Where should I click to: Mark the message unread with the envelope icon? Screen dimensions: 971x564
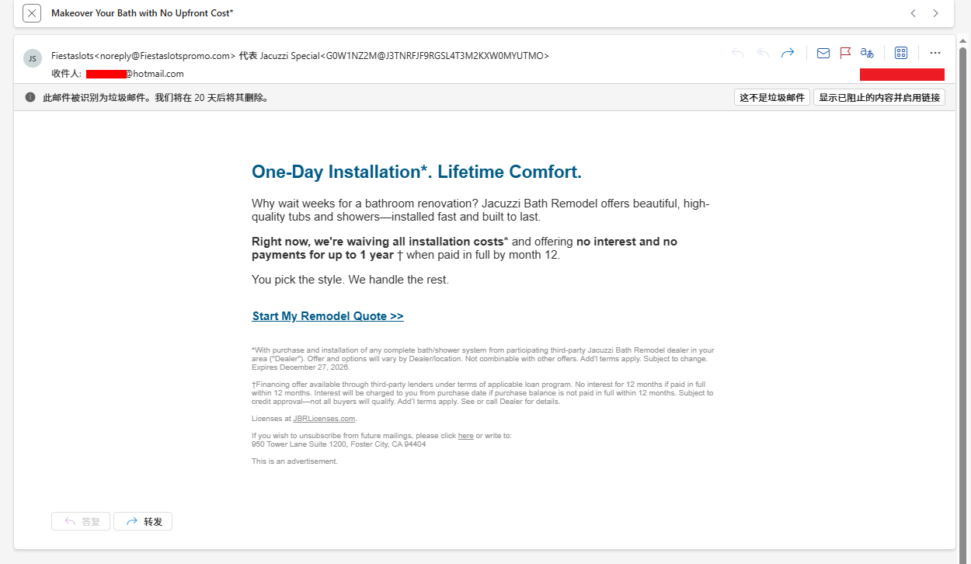point(823,53)
